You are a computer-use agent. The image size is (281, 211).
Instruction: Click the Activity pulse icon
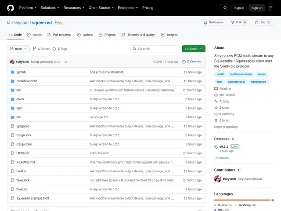(x=216, y=102)
